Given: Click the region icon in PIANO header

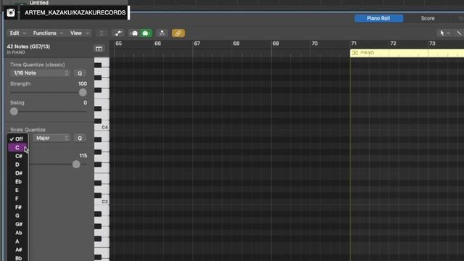Looking at the screenshot, I should 355,53.
